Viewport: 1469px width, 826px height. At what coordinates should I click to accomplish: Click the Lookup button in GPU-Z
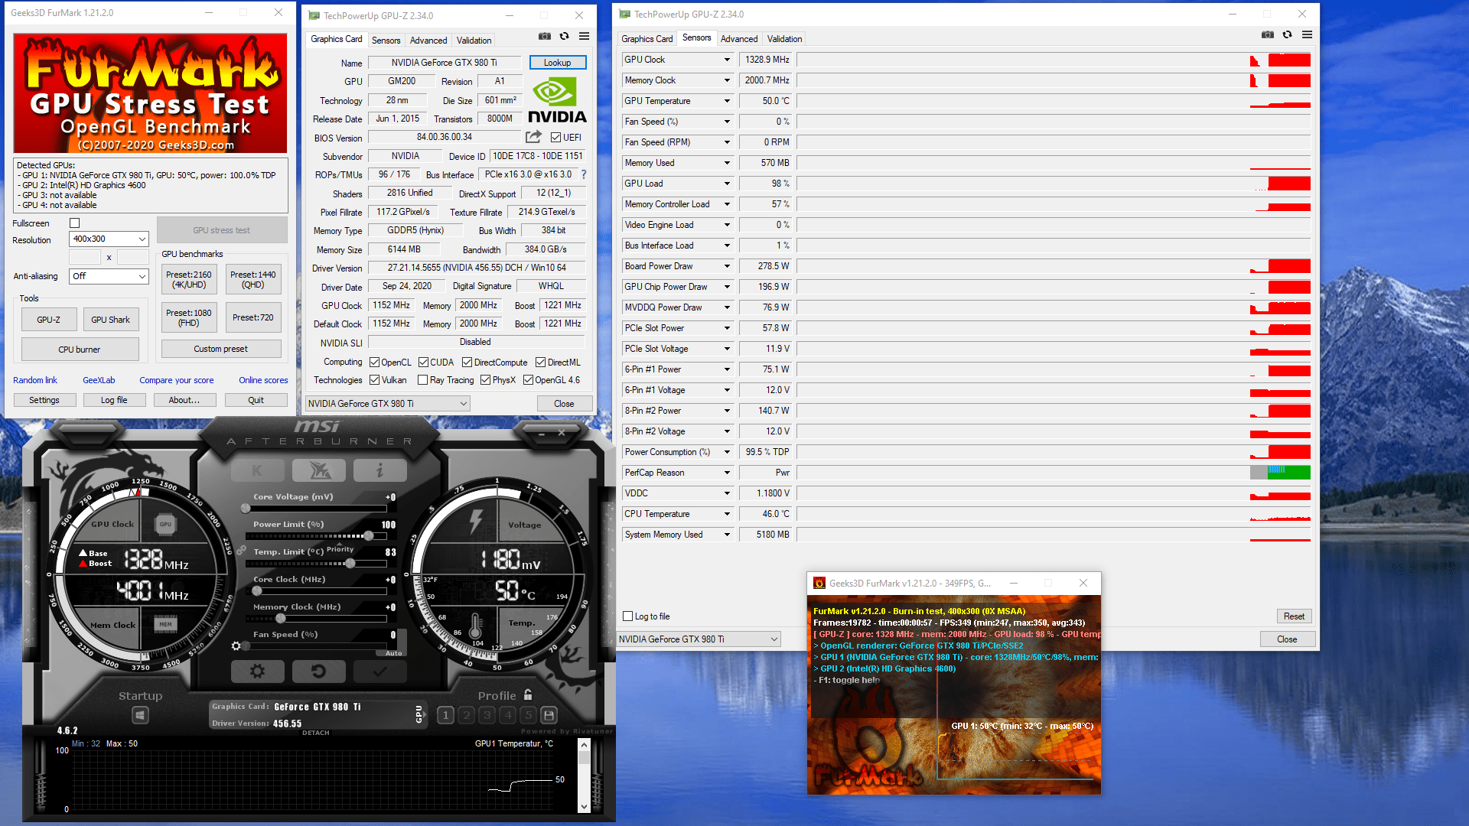(558, 63)
